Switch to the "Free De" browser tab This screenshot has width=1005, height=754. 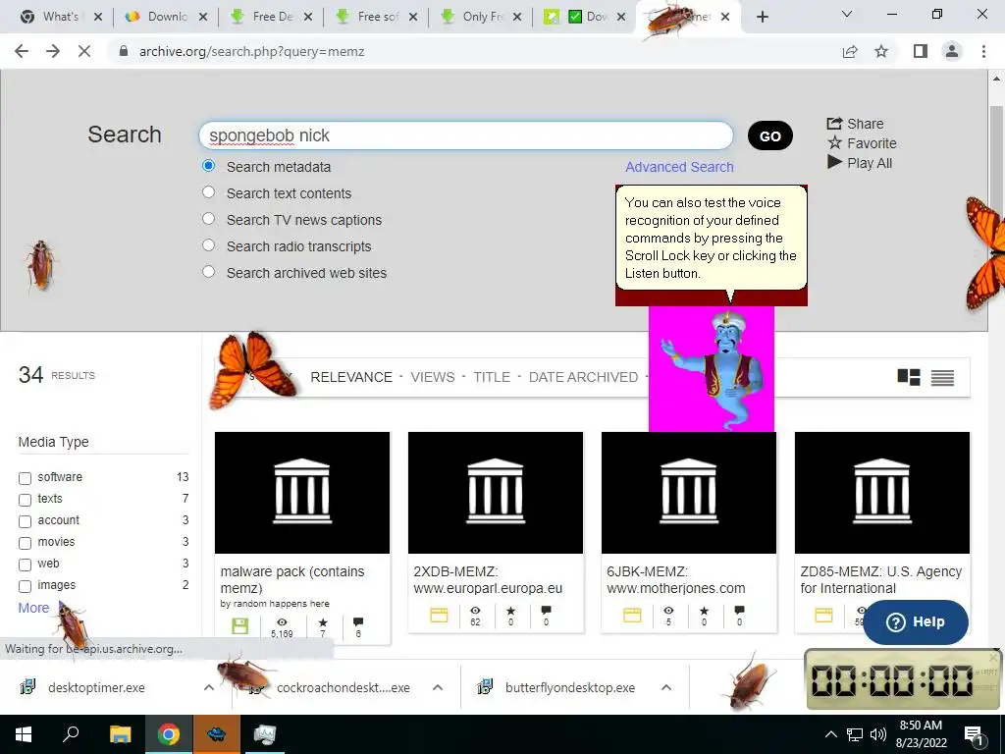tap(273, 17)
